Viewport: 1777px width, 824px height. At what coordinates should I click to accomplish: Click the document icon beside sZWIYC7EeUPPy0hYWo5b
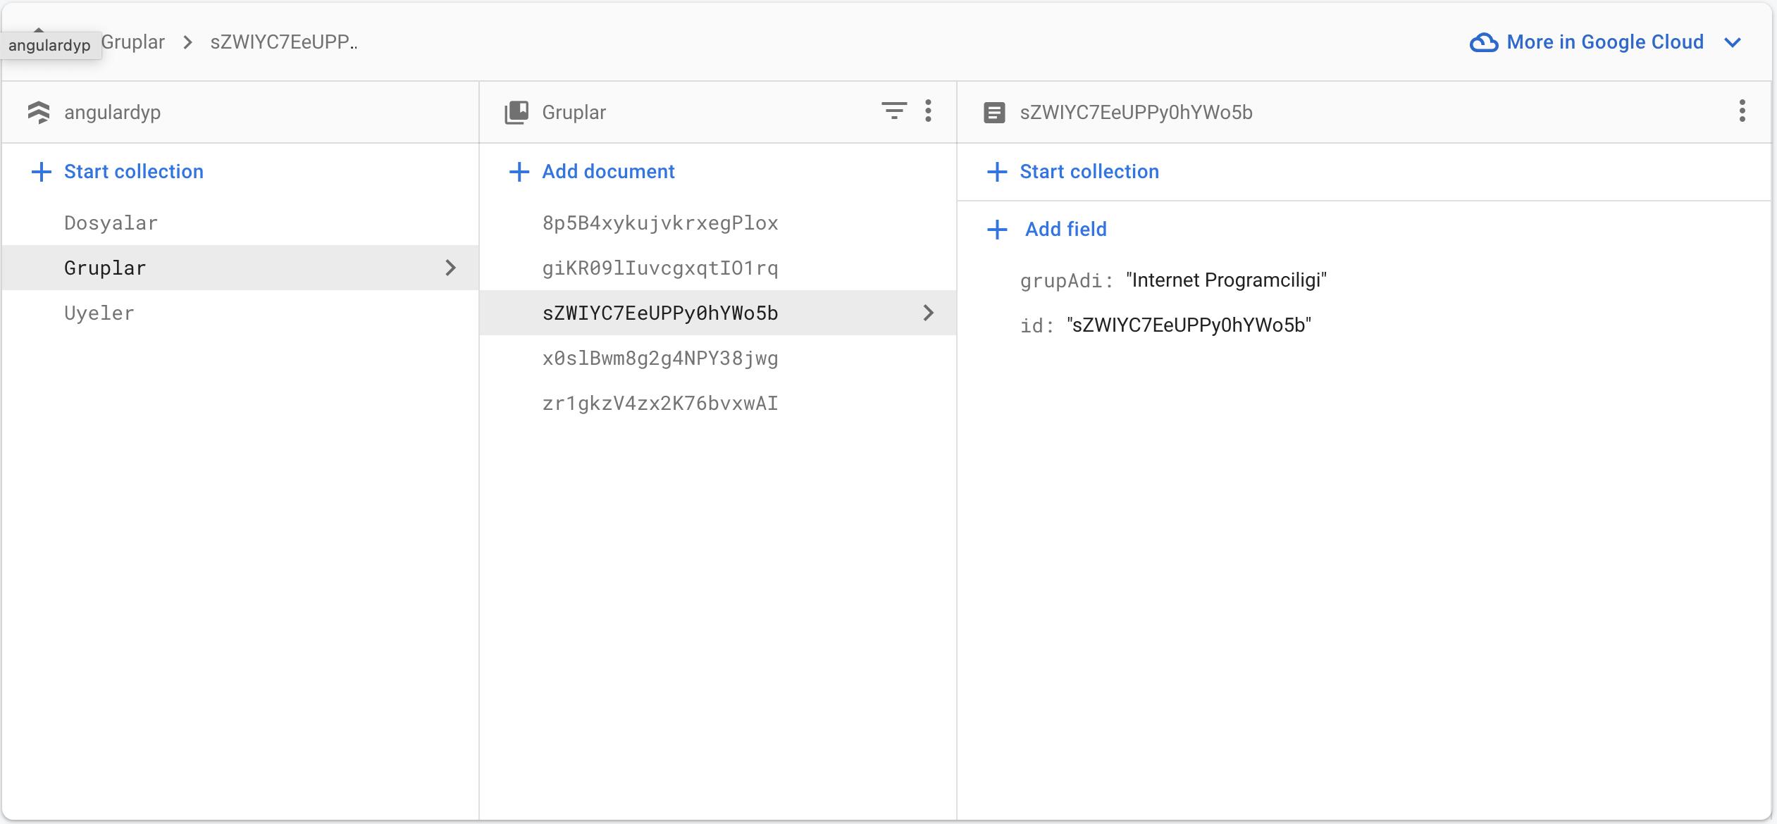click(x=994, y=112)
